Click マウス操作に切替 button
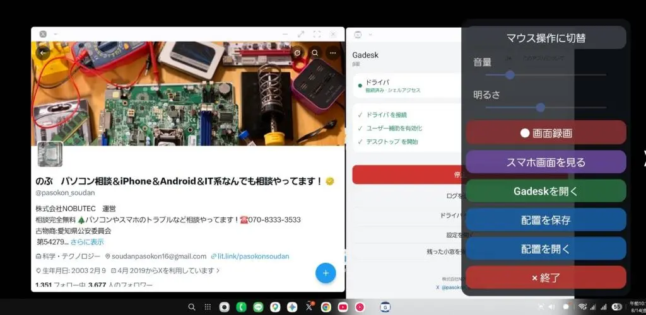This screenshot has width=646, height=315. [546, 38]
